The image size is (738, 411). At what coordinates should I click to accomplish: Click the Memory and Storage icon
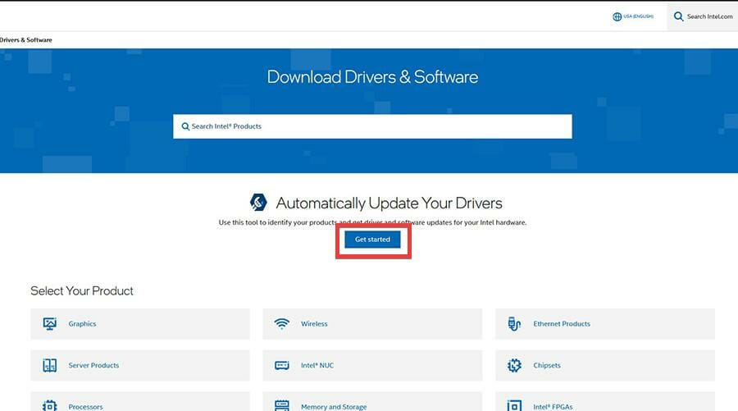tap(282, 406)
